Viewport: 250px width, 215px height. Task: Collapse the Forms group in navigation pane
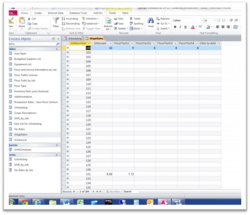pos(57,155)
